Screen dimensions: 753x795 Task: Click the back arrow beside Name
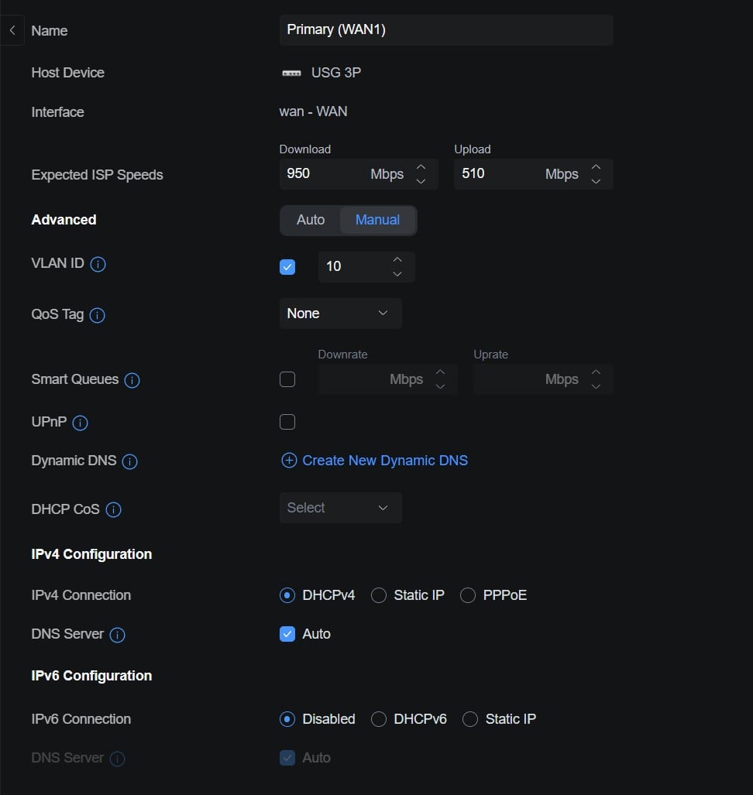[x=12, y=30]
